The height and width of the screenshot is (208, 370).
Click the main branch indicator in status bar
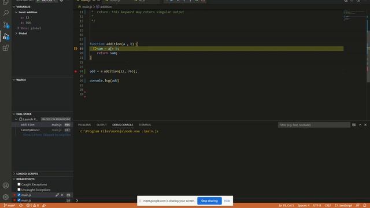click(x=9, y=206)
